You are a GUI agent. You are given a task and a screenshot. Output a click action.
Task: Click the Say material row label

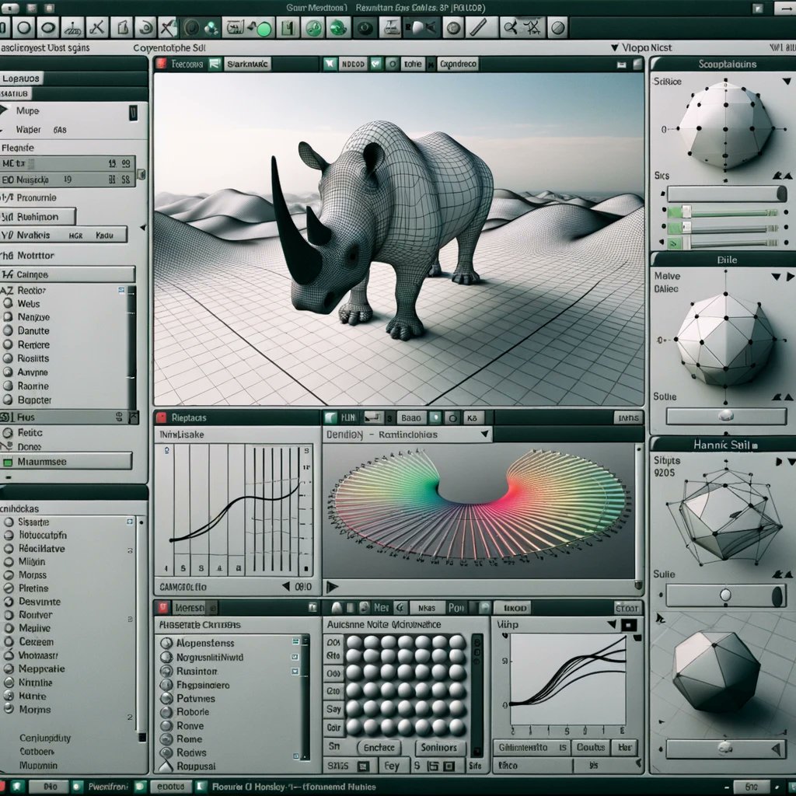[x=333, y=709]
